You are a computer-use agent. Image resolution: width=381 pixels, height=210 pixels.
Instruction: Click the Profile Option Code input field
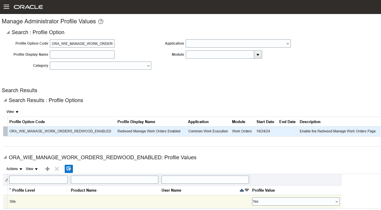[x=82, y=43]
